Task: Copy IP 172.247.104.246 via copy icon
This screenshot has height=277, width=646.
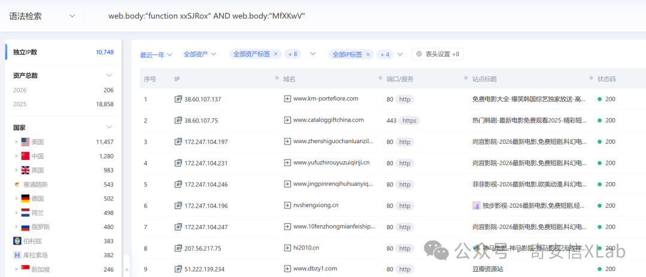Action: [x=178, y=184]
